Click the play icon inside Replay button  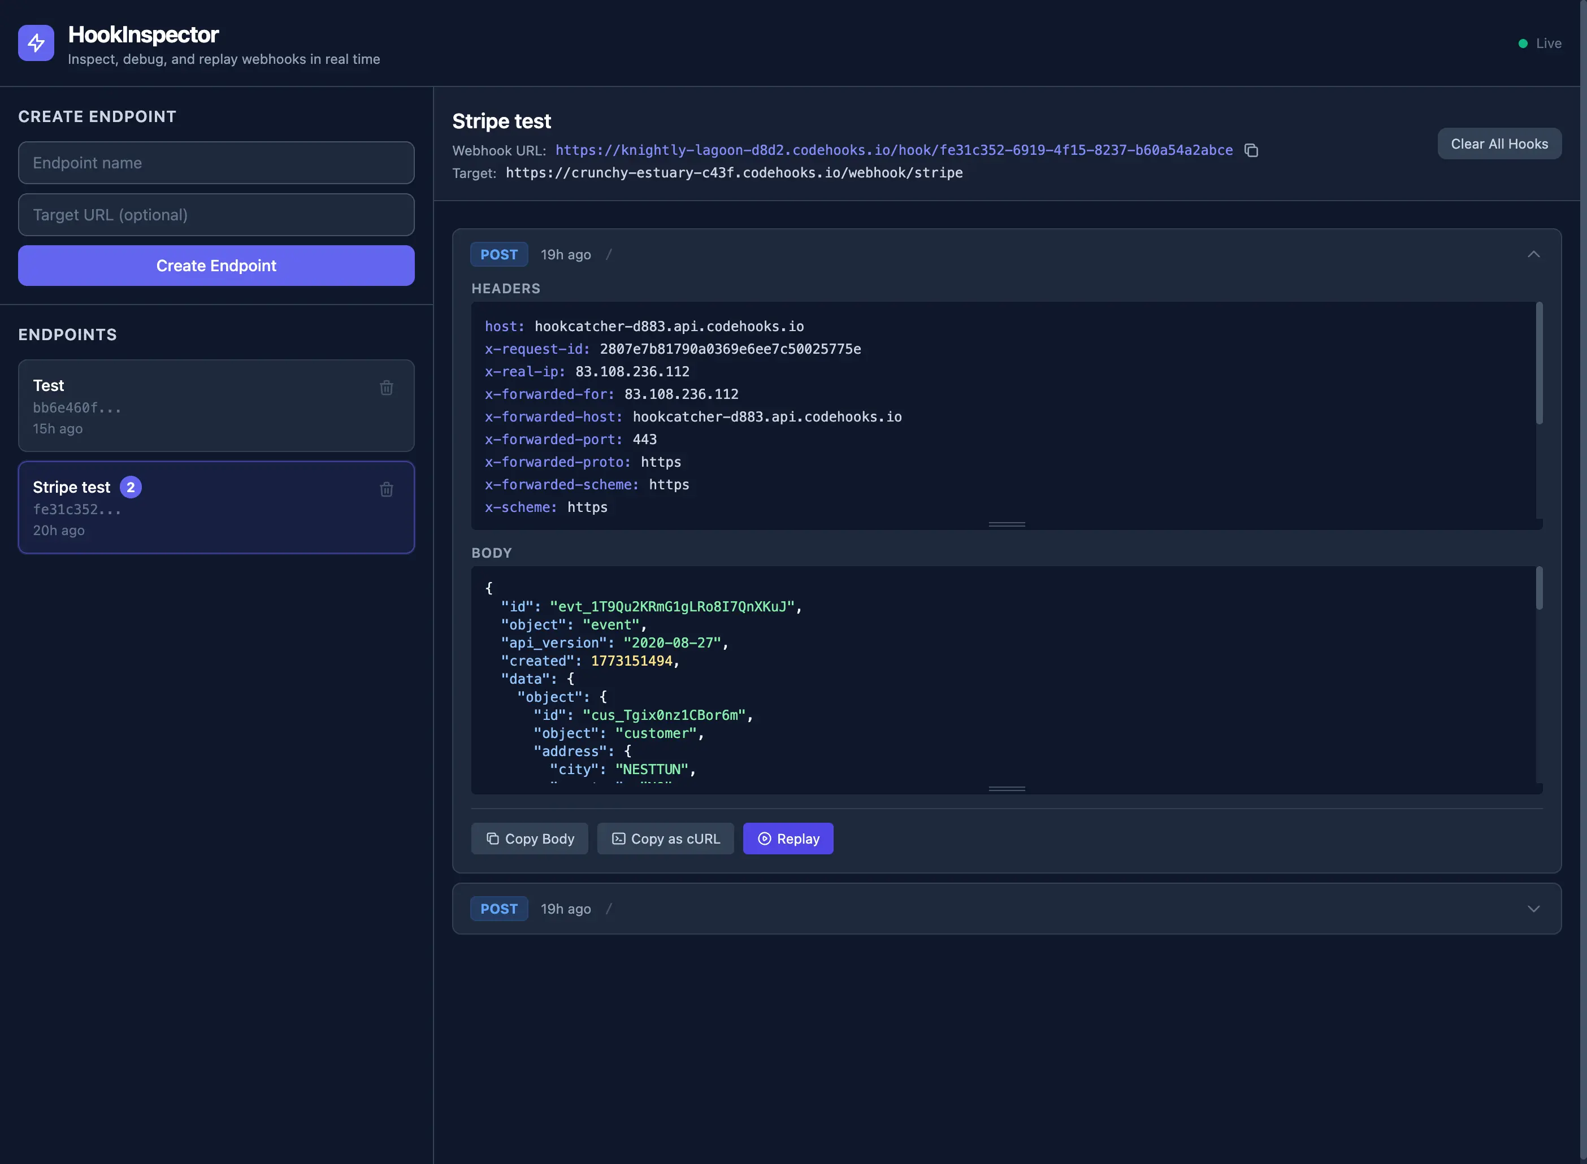pos(764,839)
